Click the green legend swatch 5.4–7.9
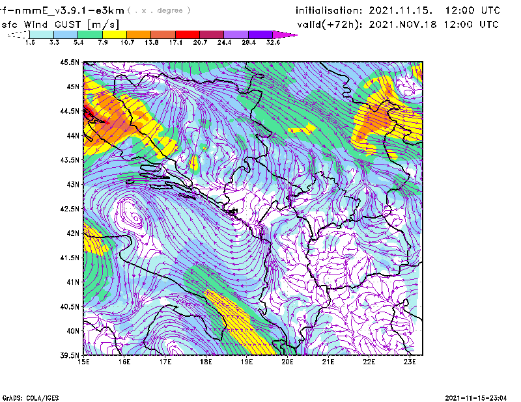The height and width of the screenshot is (402, 521). click(90, 34)
